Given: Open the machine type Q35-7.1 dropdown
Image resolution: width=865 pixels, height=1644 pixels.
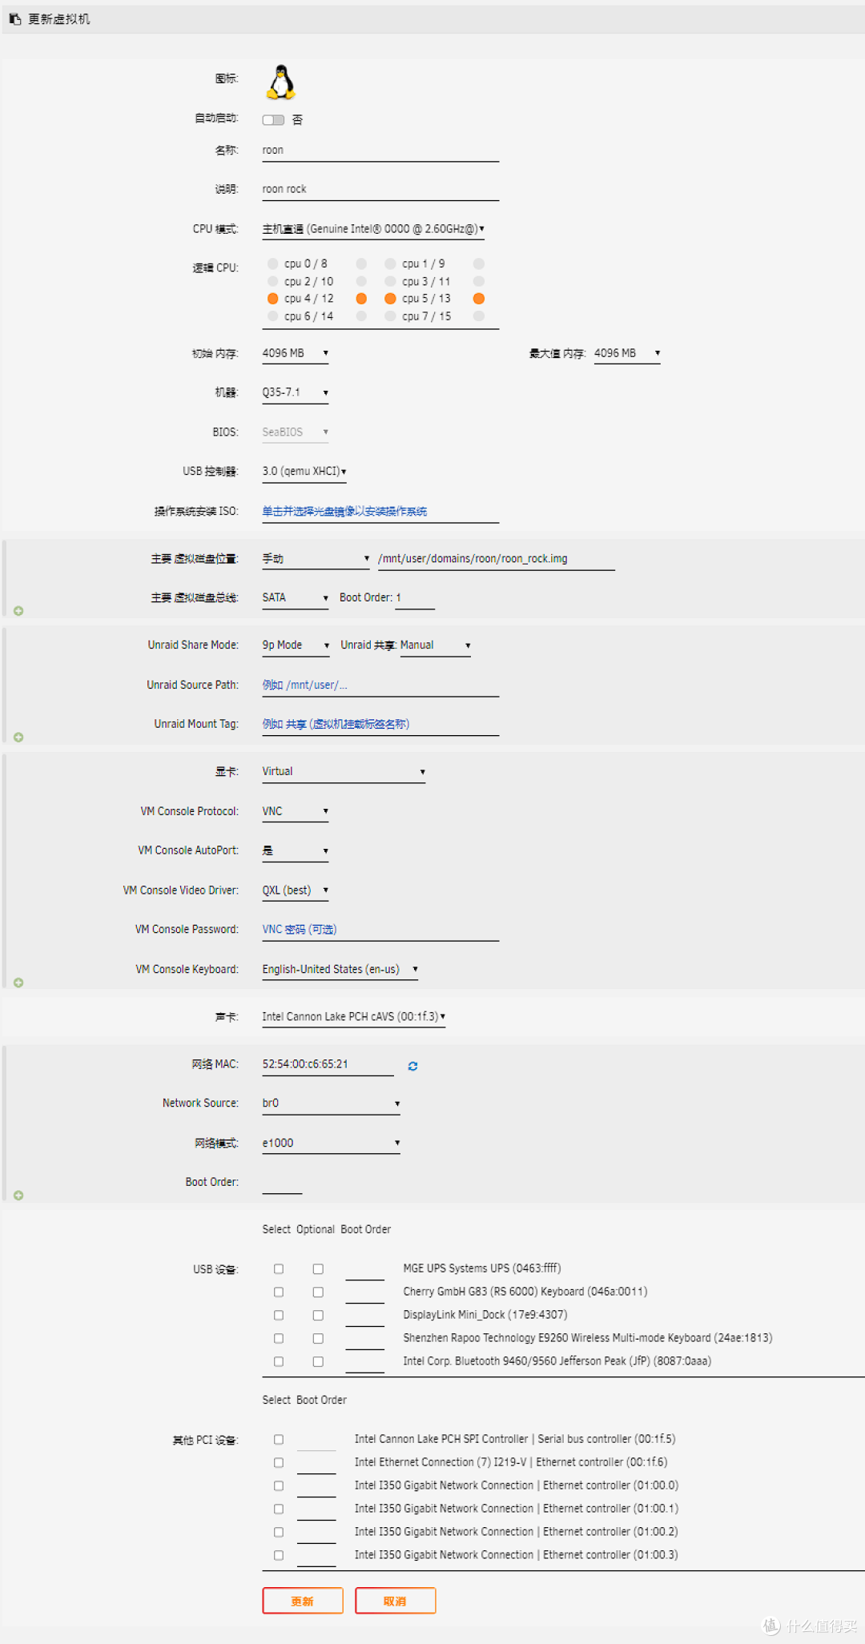Looking at the screenshot, I should [296, 392].
